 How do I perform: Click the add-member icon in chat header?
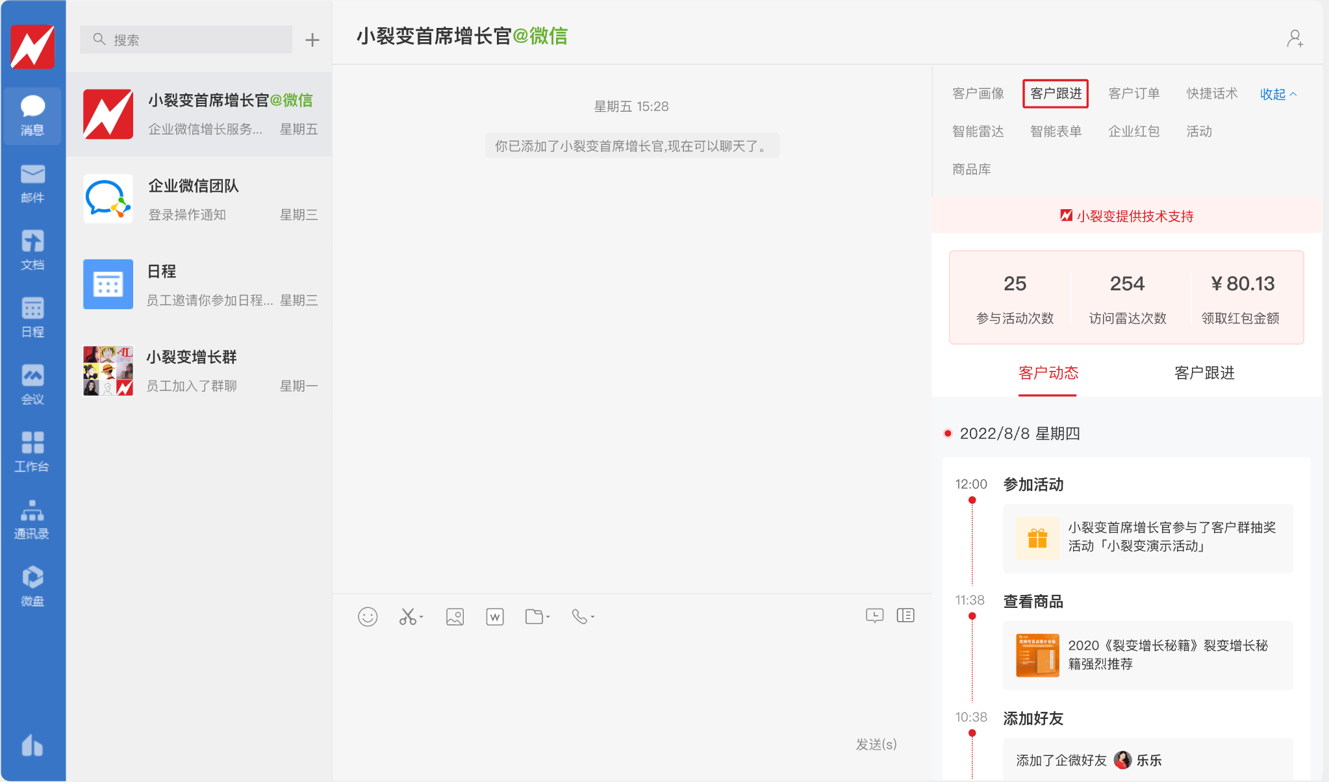[1295, 39]
